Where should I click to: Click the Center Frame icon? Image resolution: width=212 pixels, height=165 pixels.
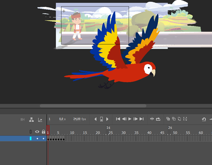pyautogui.click(x=152, y=119)
